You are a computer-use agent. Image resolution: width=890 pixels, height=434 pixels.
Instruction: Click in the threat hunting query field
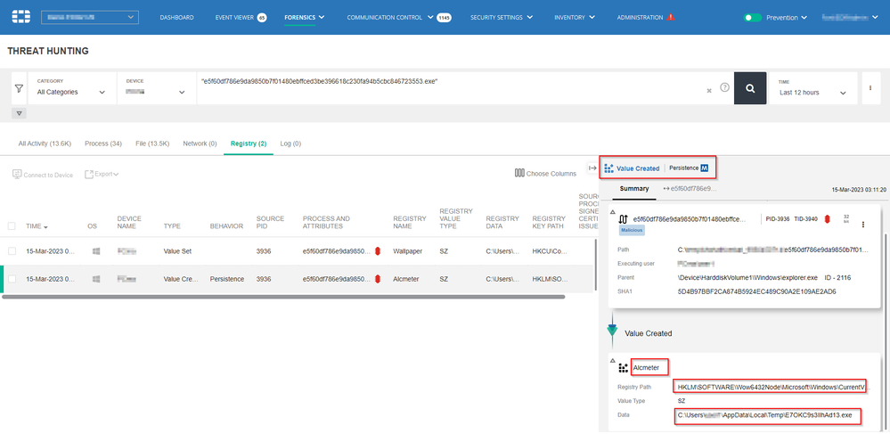[452, 88]
